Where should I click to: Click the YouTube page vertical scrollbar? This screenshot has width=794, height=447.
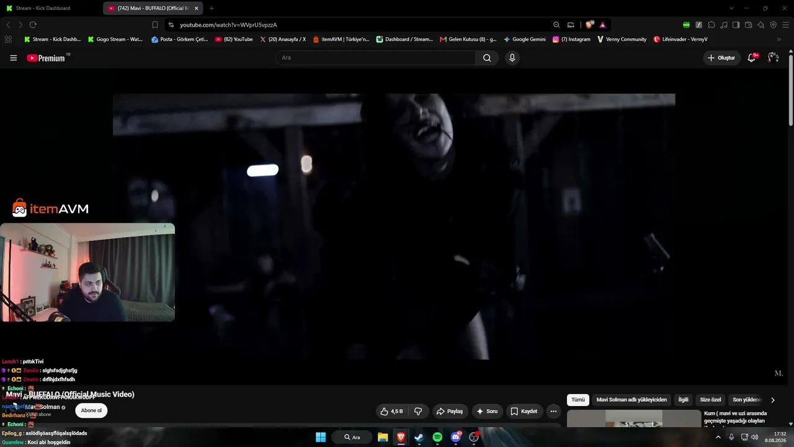pos(791,90)
